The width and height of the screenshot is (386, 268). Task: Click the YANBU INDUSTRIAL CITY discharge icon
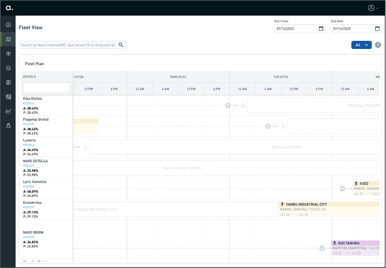282,204
